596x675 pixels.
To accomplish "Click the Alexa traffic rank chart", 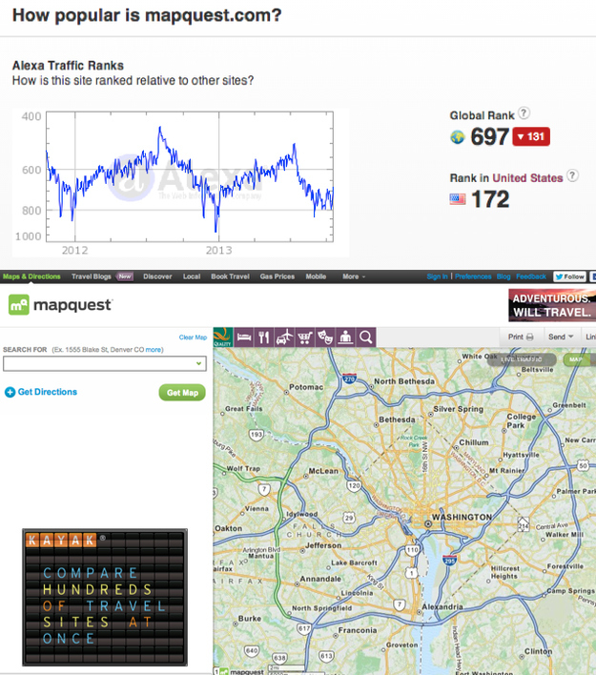I will (x=180, y=182).
